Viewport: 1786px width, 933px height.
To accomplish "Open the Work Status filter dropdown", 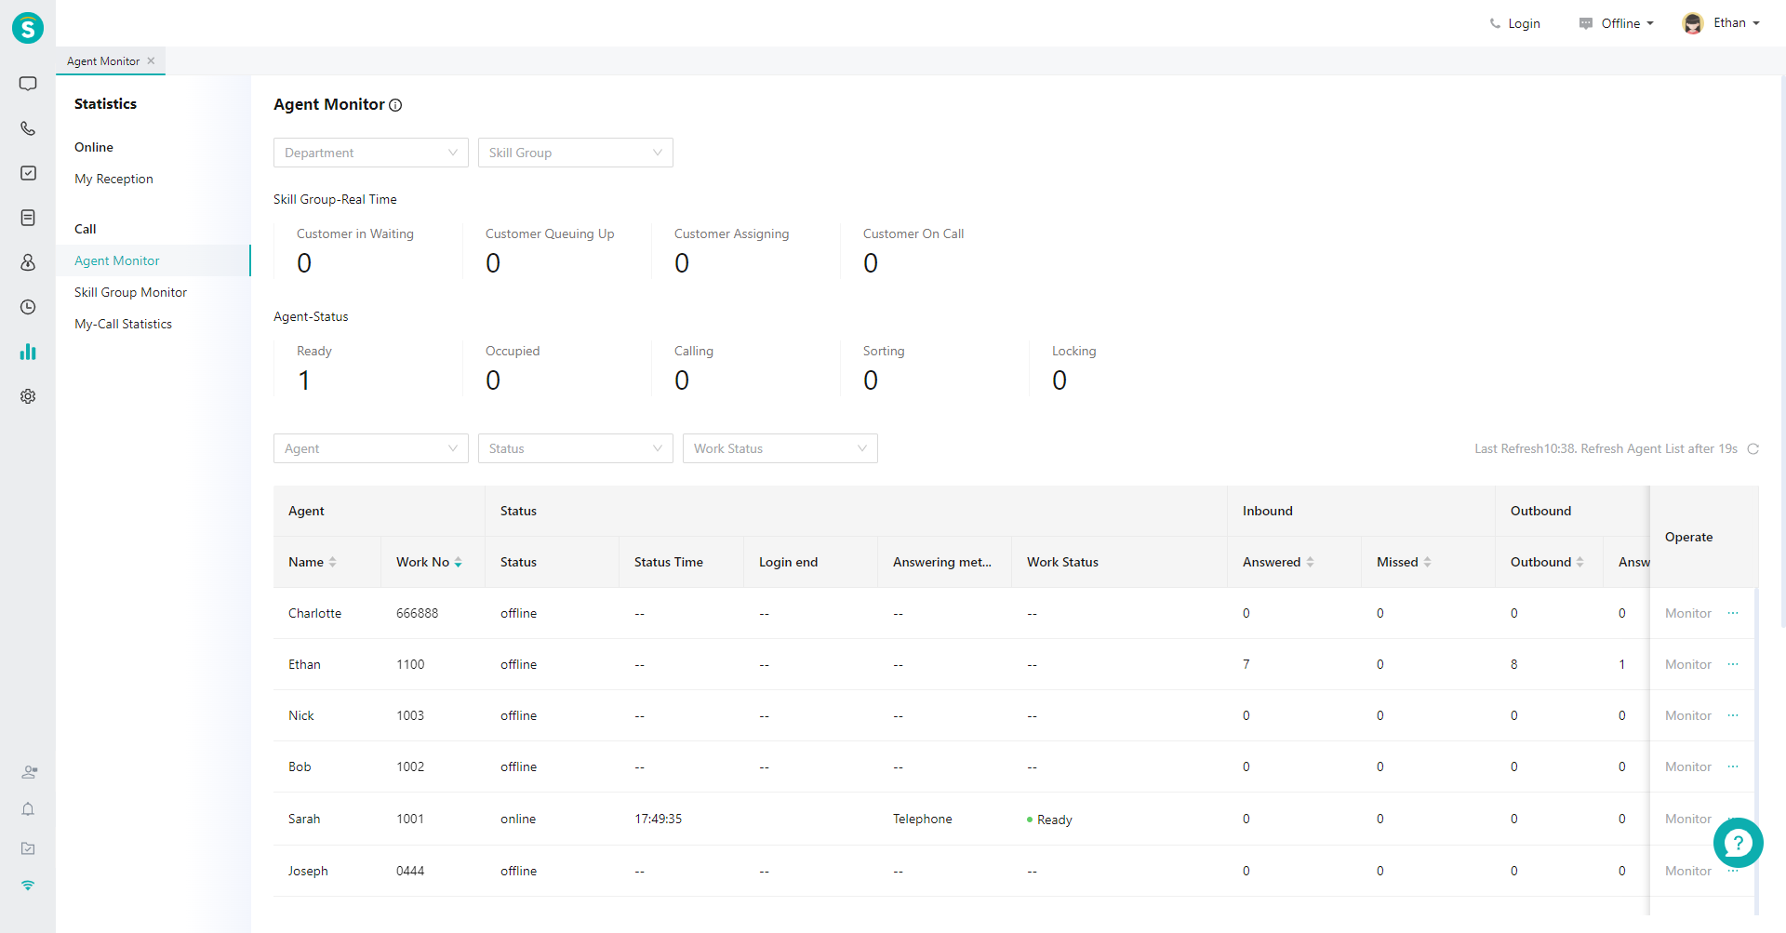I will 780,448.
